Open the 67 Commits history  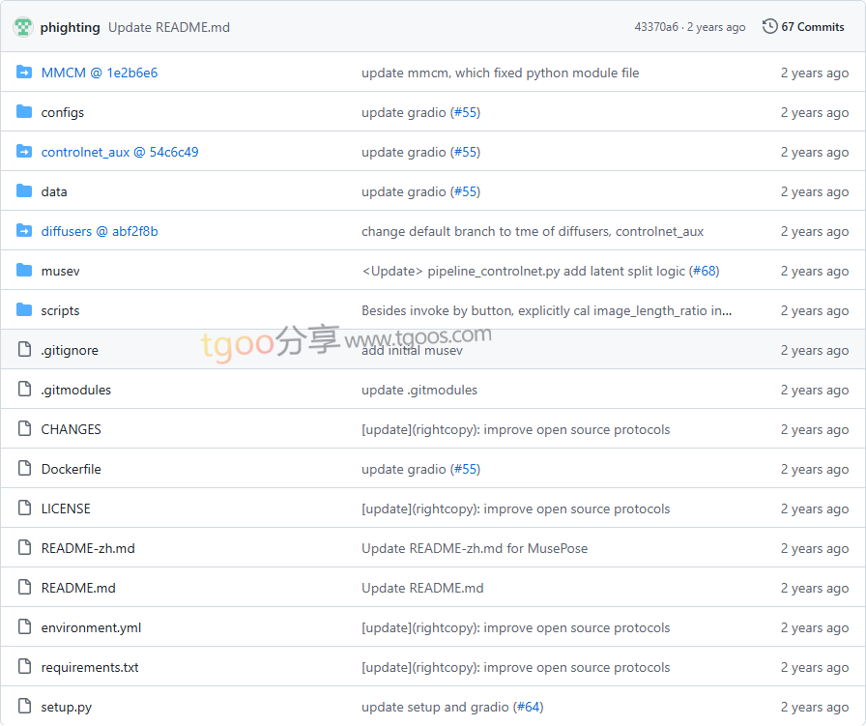(812, 27)
